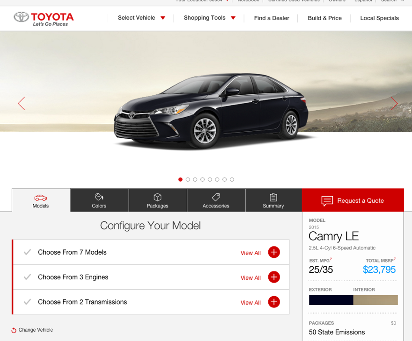412x341 pixels.
Task: Click checkmark beside Choose From 3 Engines
Action: pyautogui.click(x=27, y=277)
